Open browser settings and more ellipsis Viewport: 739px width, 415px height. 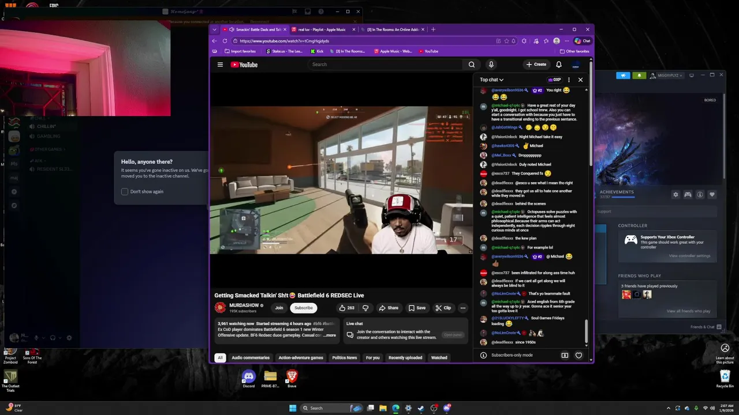pos(567,41)
